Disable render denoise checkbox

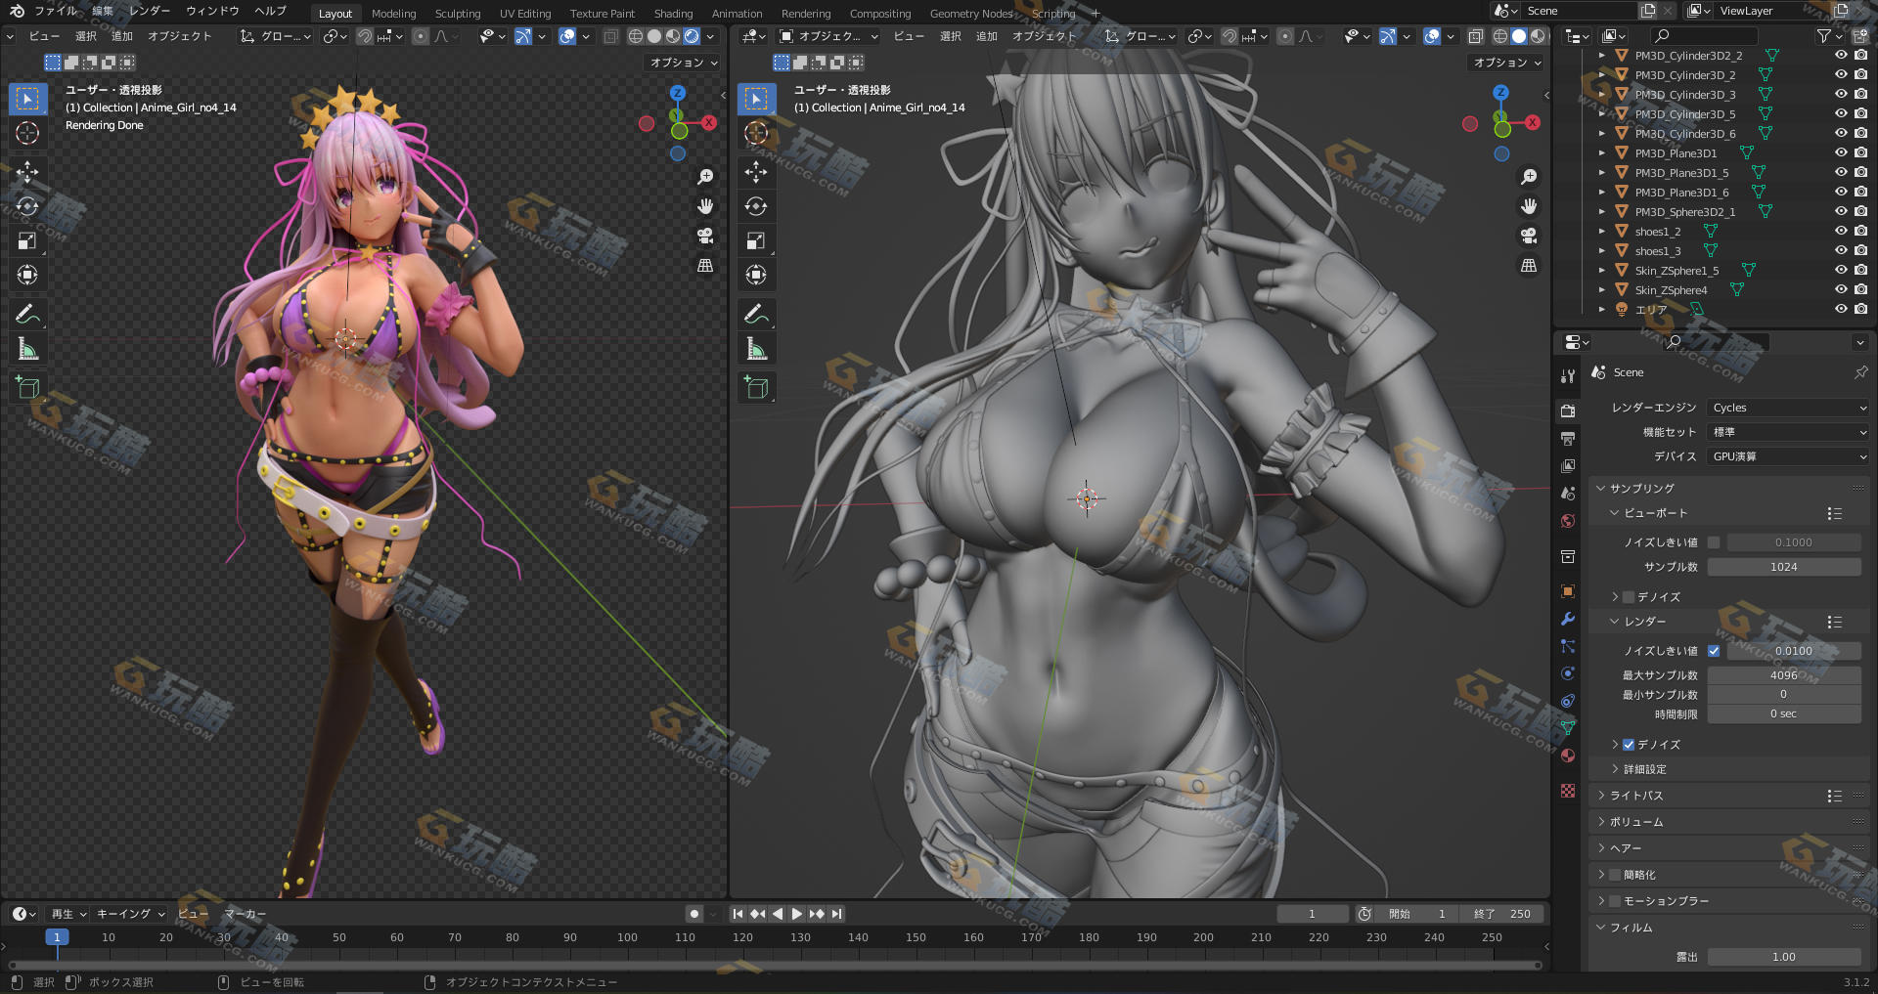tap(1629, 745)
